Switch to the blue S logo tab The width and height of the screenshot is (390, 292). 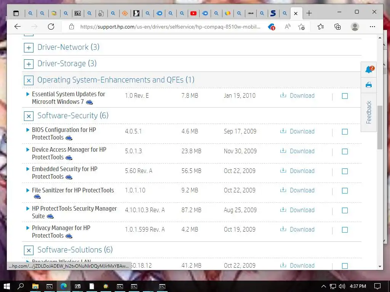(x=273, y=13)
